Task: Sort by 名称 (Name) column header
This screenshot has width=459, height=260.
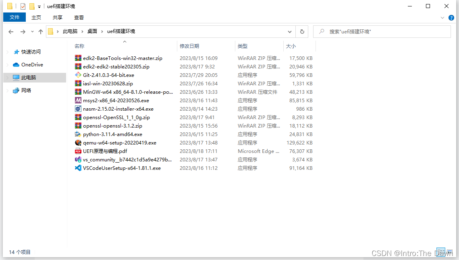Action: coord(79,46)
